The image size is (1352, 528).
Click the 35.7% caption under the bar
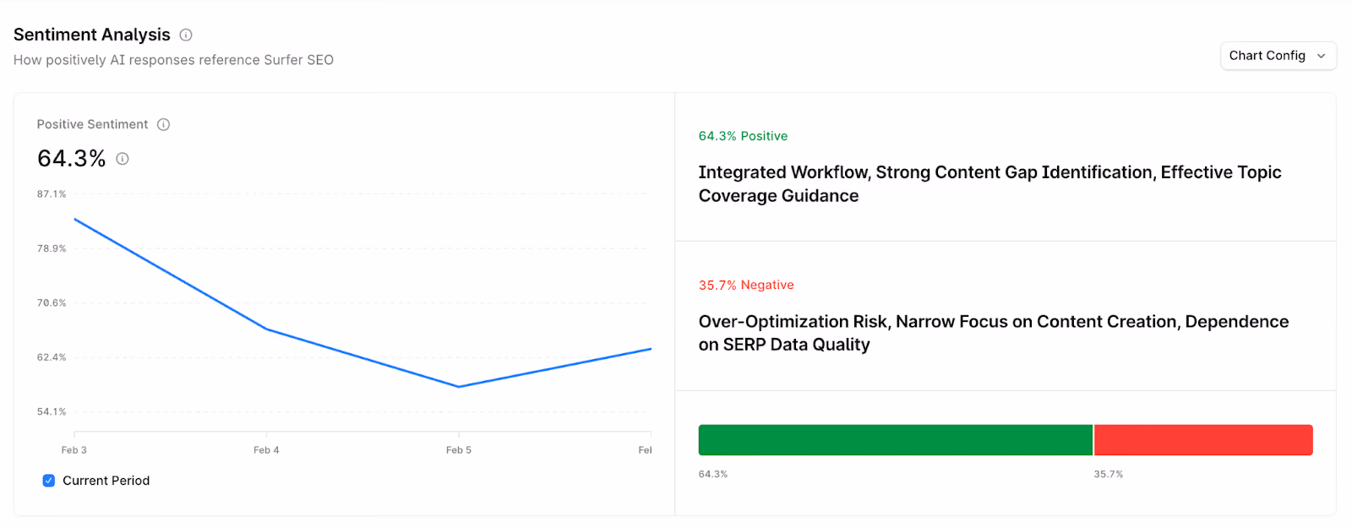pos(1109,475)
